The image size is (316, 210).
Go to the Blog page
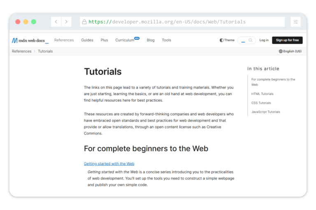click(x=151, y=40)
